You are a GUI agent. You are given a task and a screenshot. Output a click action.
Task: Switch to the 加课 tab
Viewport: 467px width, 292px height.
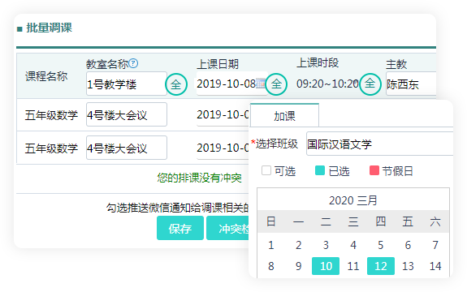tap(284, 116)
